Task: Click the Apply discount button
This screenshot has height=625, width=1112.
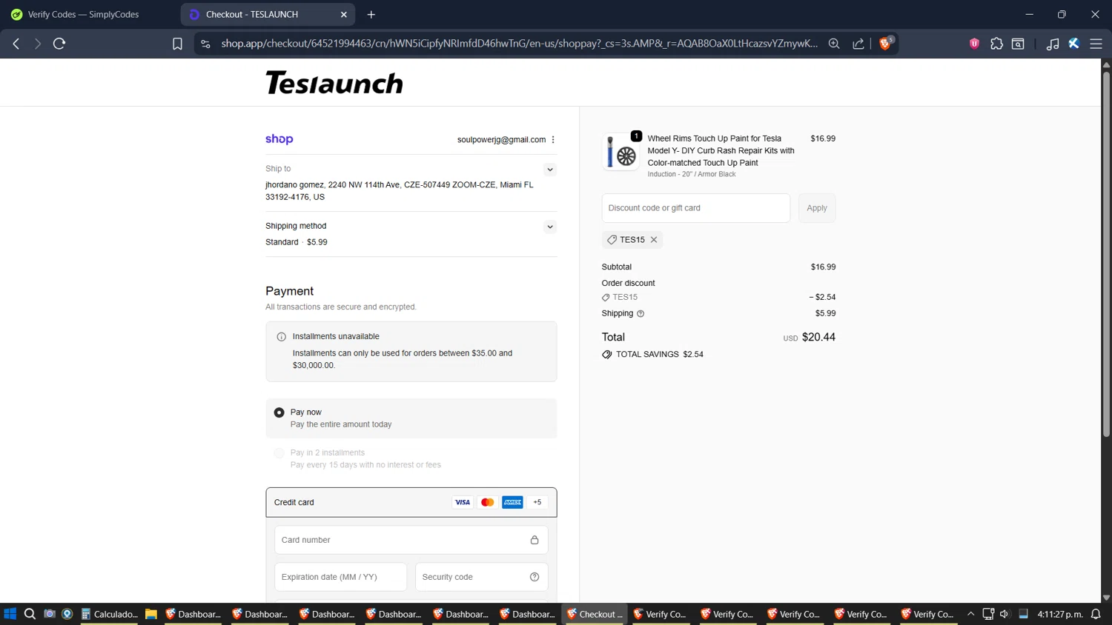Action: (817, 208)
